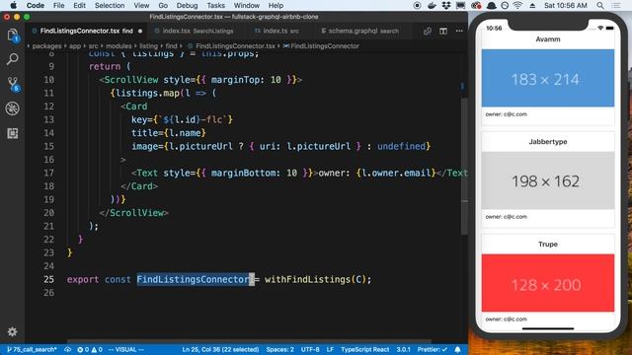The image size is (632, 355).
Task: Click the open changes editor icon
Action: tap(428, 31)
